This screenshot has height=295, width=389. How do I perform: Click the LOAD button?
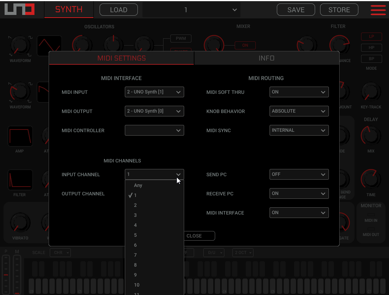coord(119,10)
